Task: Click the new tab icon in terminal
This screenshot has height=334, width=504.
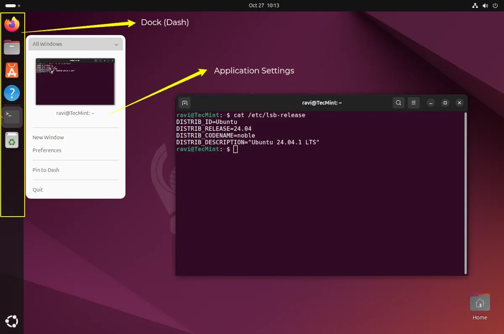Action: (x=184, y=103)
